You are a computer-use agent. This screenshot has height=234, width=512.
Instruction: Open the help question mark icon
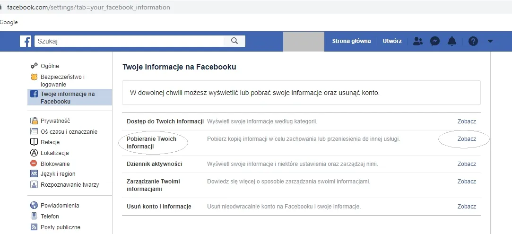pos(473,41)
